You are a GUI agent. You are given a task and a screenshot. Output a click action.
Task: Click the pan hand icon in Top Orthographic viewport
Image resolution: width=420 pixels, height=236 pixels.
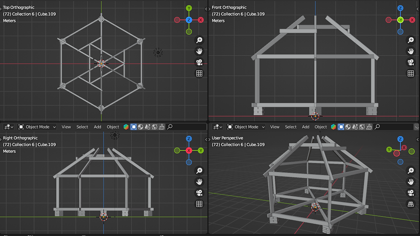pyautogui.click(x=199, y=51)
